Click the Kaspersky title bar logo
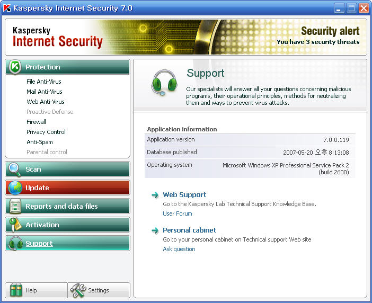This screenshot has width=372, height=303. tap(7, 8)
